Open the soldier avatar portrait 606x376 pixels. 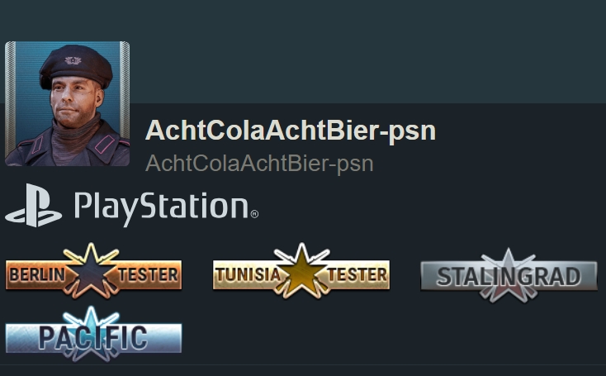(67, 103)
